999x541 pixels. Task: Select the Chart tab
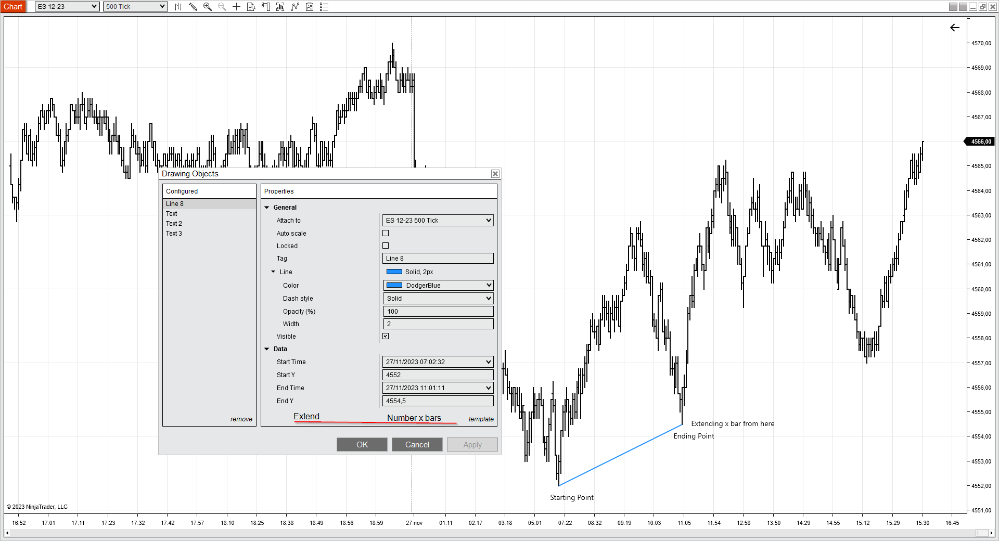tap(13, 7)
